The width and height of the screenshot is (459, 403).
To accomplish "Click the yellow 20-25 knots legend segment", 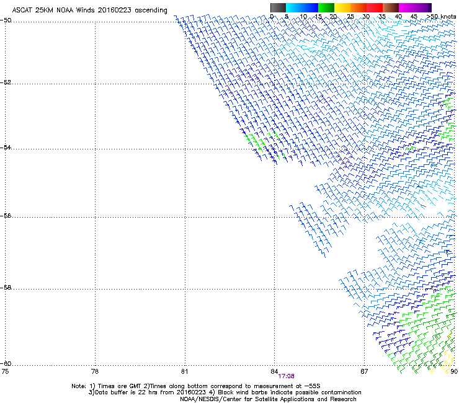I will [342, 7].
